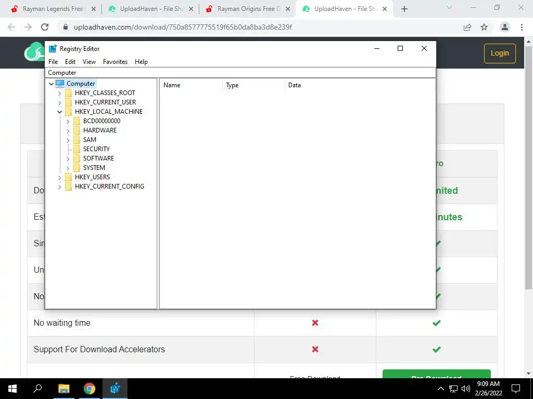
Task: Select HKEY_CURRENT_USER key label
Action: pyautogui.click(x=105, y=102)
